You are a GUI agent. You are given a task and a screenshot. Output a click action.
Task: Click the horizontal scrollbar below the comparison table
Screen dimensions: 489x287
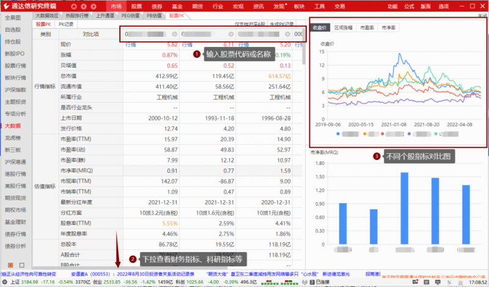click(x=130, y=267)
